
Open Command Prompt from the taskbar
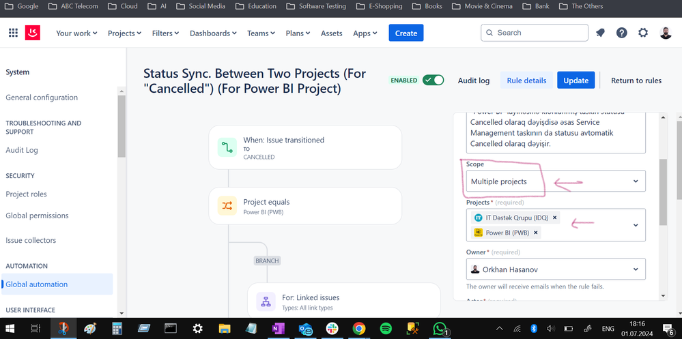(x=171, y=329)
